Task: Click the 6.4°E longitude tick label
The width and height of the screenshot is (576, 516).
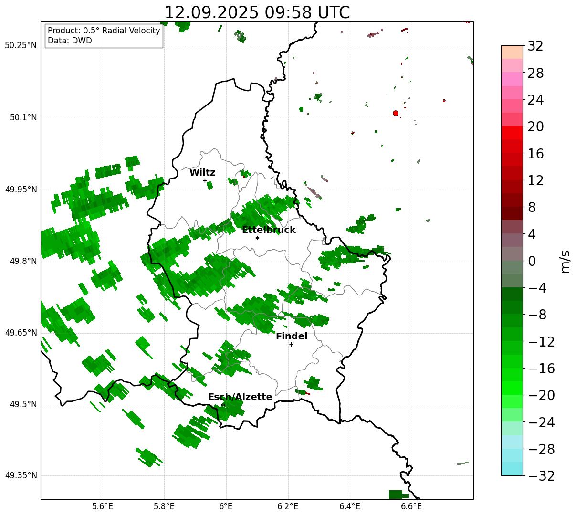Action: (x=350, y=506)
